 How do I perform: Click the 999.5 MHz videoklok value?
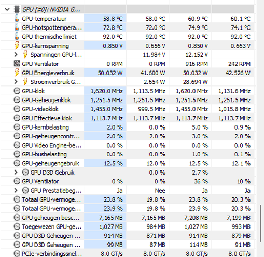(151, 109)
